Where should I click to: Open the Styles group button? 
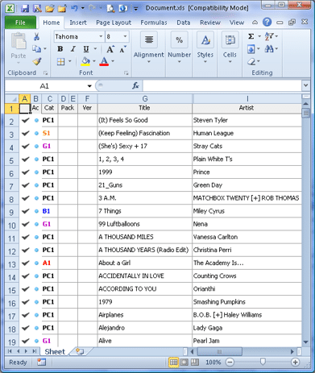point(205,48)
